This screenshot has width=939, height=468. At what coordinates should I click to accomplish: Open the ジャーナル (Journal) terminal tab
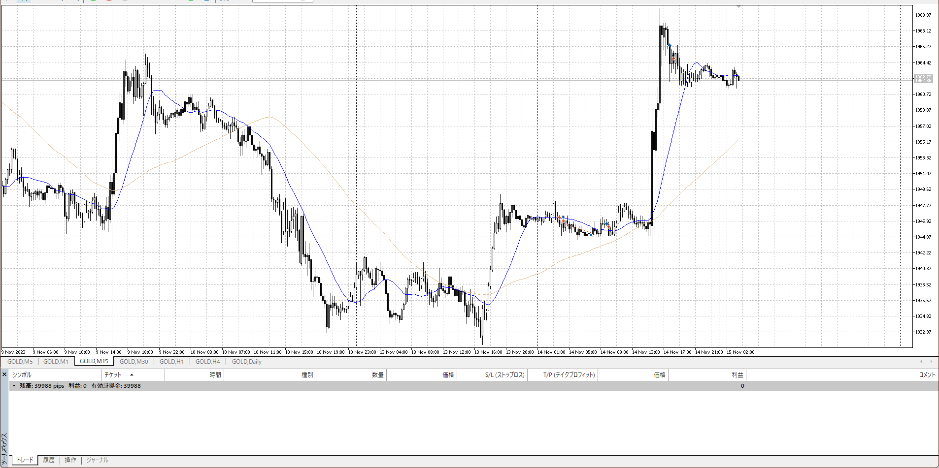coord(97,460)
